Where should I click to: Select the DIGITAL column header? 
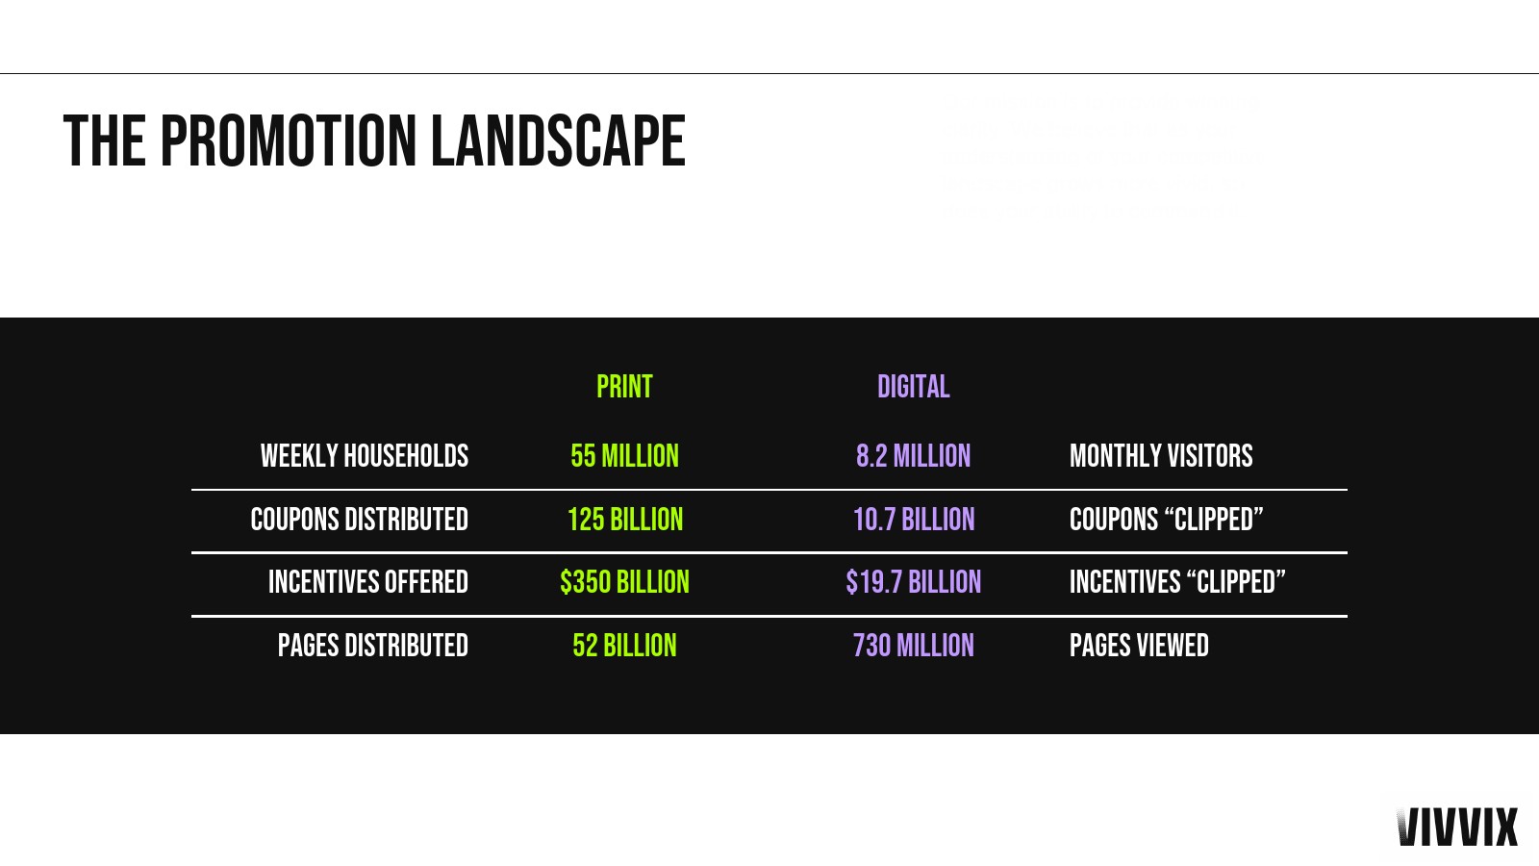[x=913, y=387]
